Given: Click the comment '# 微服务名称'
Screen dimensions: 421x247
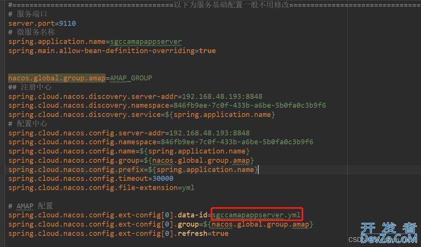Looking at the screenshot, I should [x=32, y=32].
